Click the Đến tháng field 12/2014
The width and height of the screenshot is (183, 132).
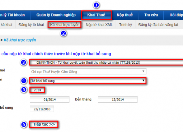pyautogui.click(x=118, y=99)
